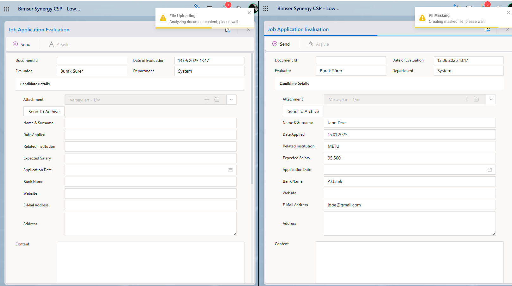The height and width of the screenshot is (286, 512).
Task: Click E-Mail field showing jdoe@gmail.com
Action: coord(410,205)
